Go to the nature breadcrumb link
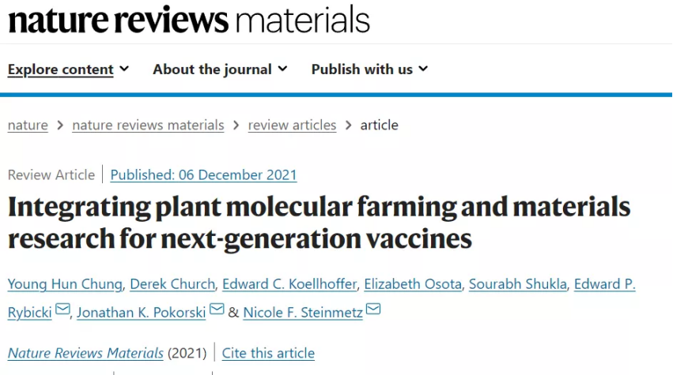 pyautogui.click(x=28, y=126)
